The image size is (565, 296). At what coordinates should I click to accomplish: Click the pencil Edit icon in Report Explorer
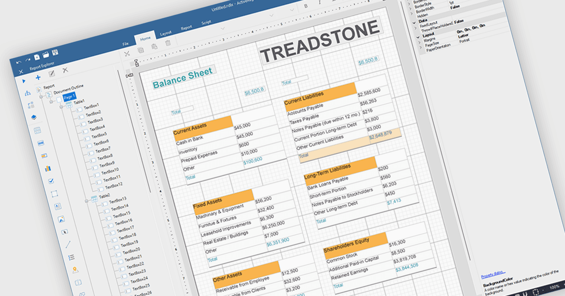(x=52, y=74)
